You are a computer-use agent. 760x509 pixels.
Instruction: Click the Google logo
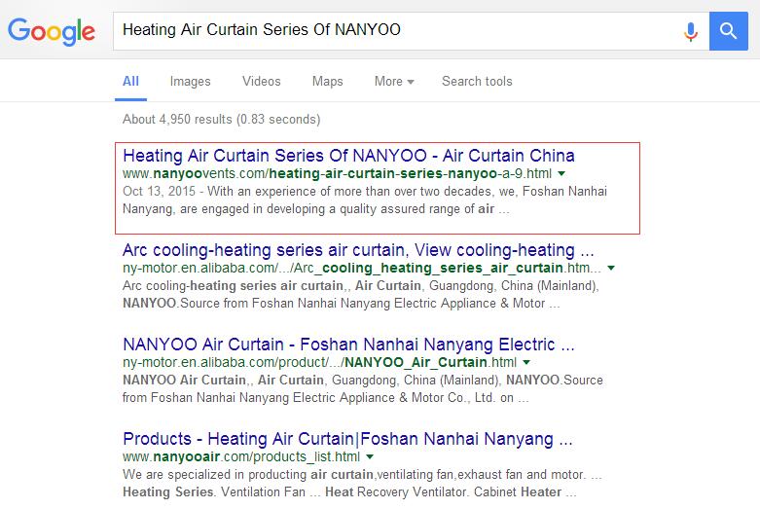tap(52, 32)
